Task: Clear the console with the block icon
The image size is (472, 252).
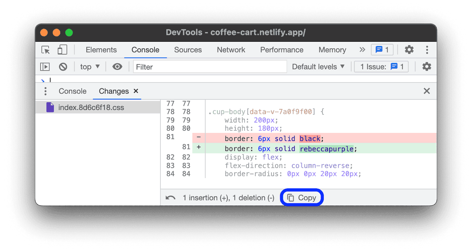Action: pyautogui.click(x=63, y=67)
